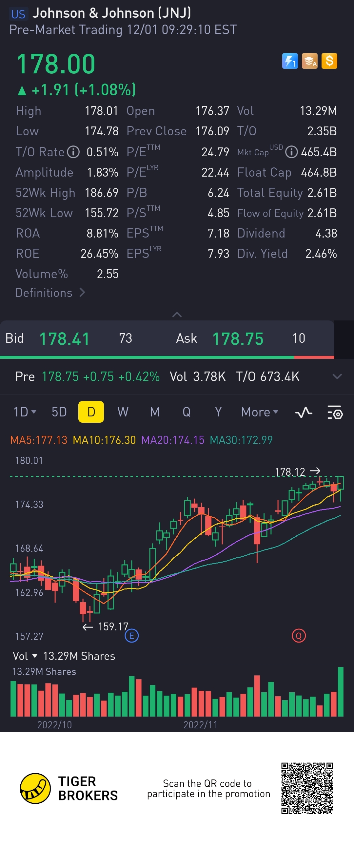Tap the 2022/10 date axis label
The image size is (354, 845).
click(54, 725)
